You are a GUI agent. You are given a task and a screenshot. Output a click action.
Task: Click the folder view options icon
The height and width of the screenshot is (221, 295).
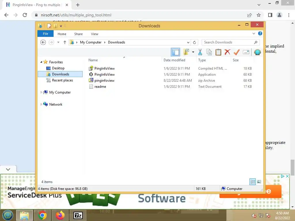[x=186, y=52]
